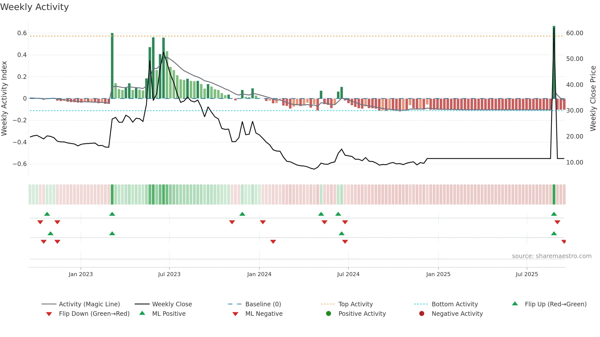Viewport: 600px width, 337px height.
Task: Click the 0.2 activity index tick
Action: coord(22,77)
